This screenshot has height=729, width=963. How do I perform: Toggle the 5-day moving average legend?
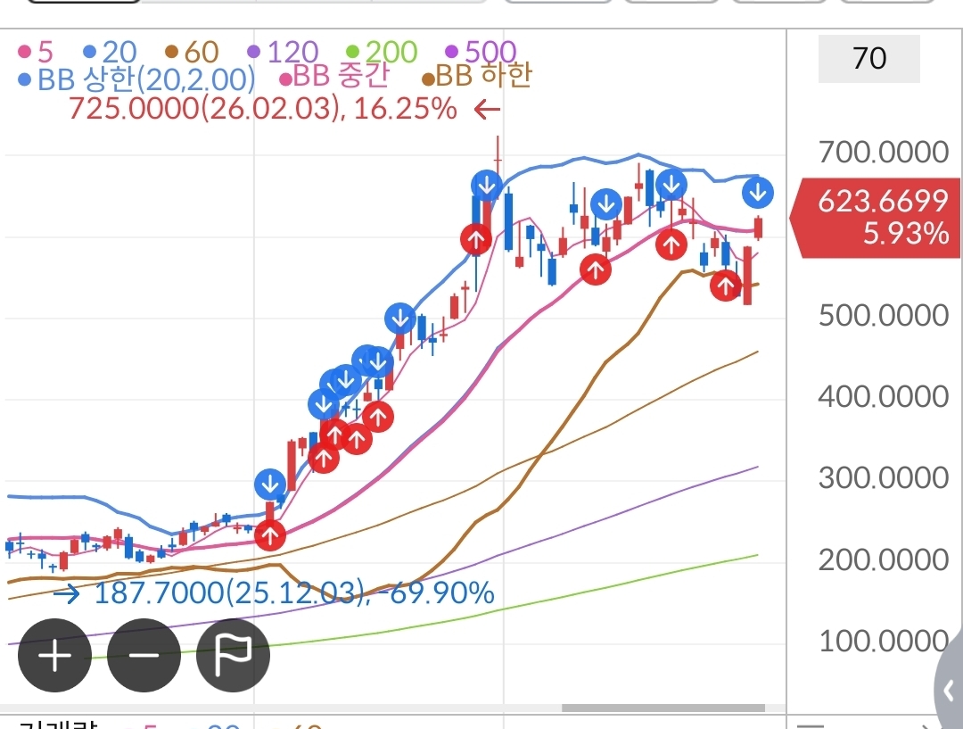[x=37, y=52]
